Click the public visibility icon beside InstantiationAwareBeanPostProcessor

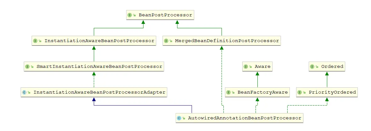click(x=40, y=41)
